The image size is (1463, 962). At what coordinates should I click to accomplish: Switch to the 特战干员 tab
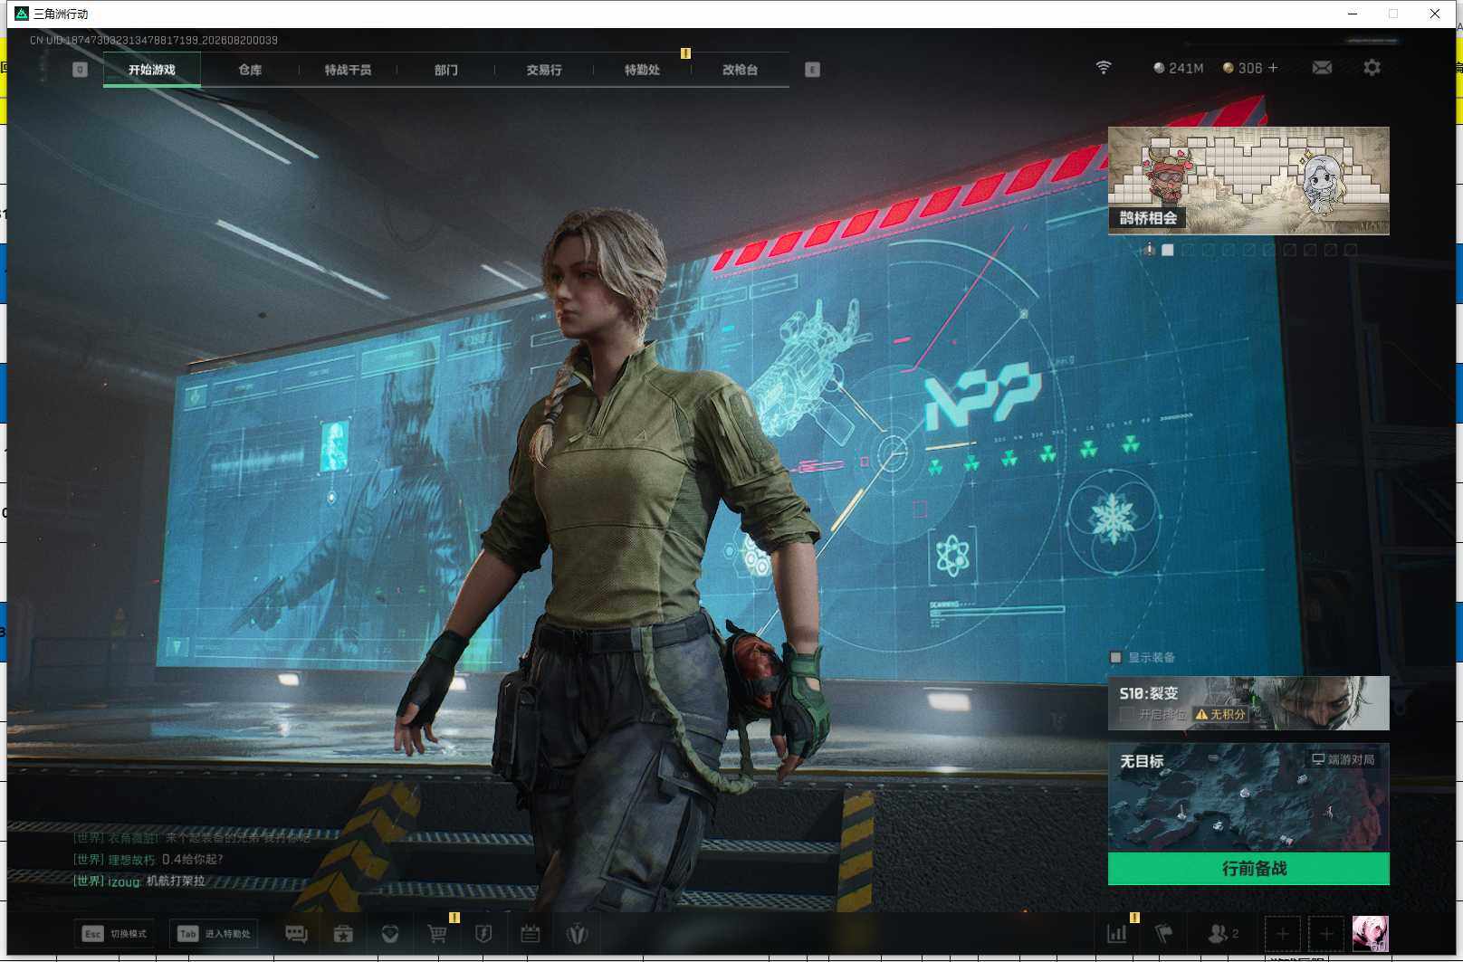click(x=348, y=70)
